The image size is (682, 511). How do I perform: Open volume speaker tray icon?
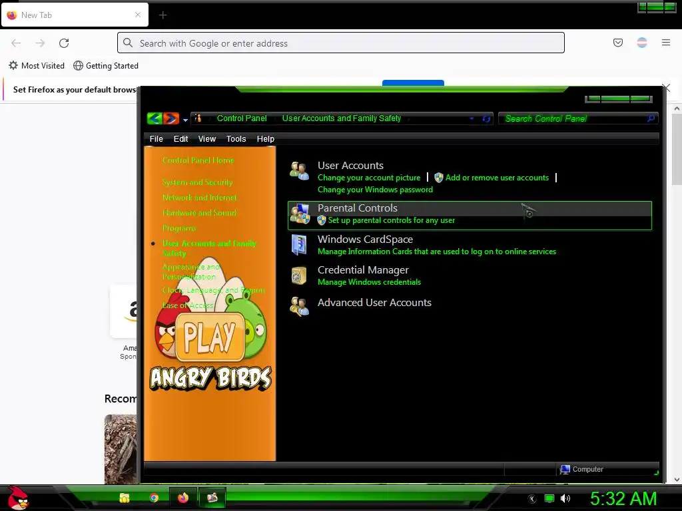click(565, 498)
